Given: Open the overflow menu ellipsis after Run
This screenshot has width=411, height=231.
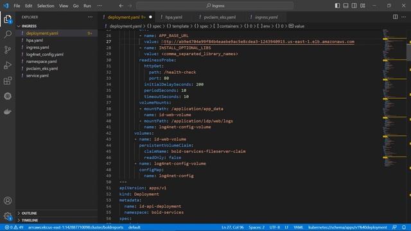Looking at the screenshot, I should click(100, 6).
